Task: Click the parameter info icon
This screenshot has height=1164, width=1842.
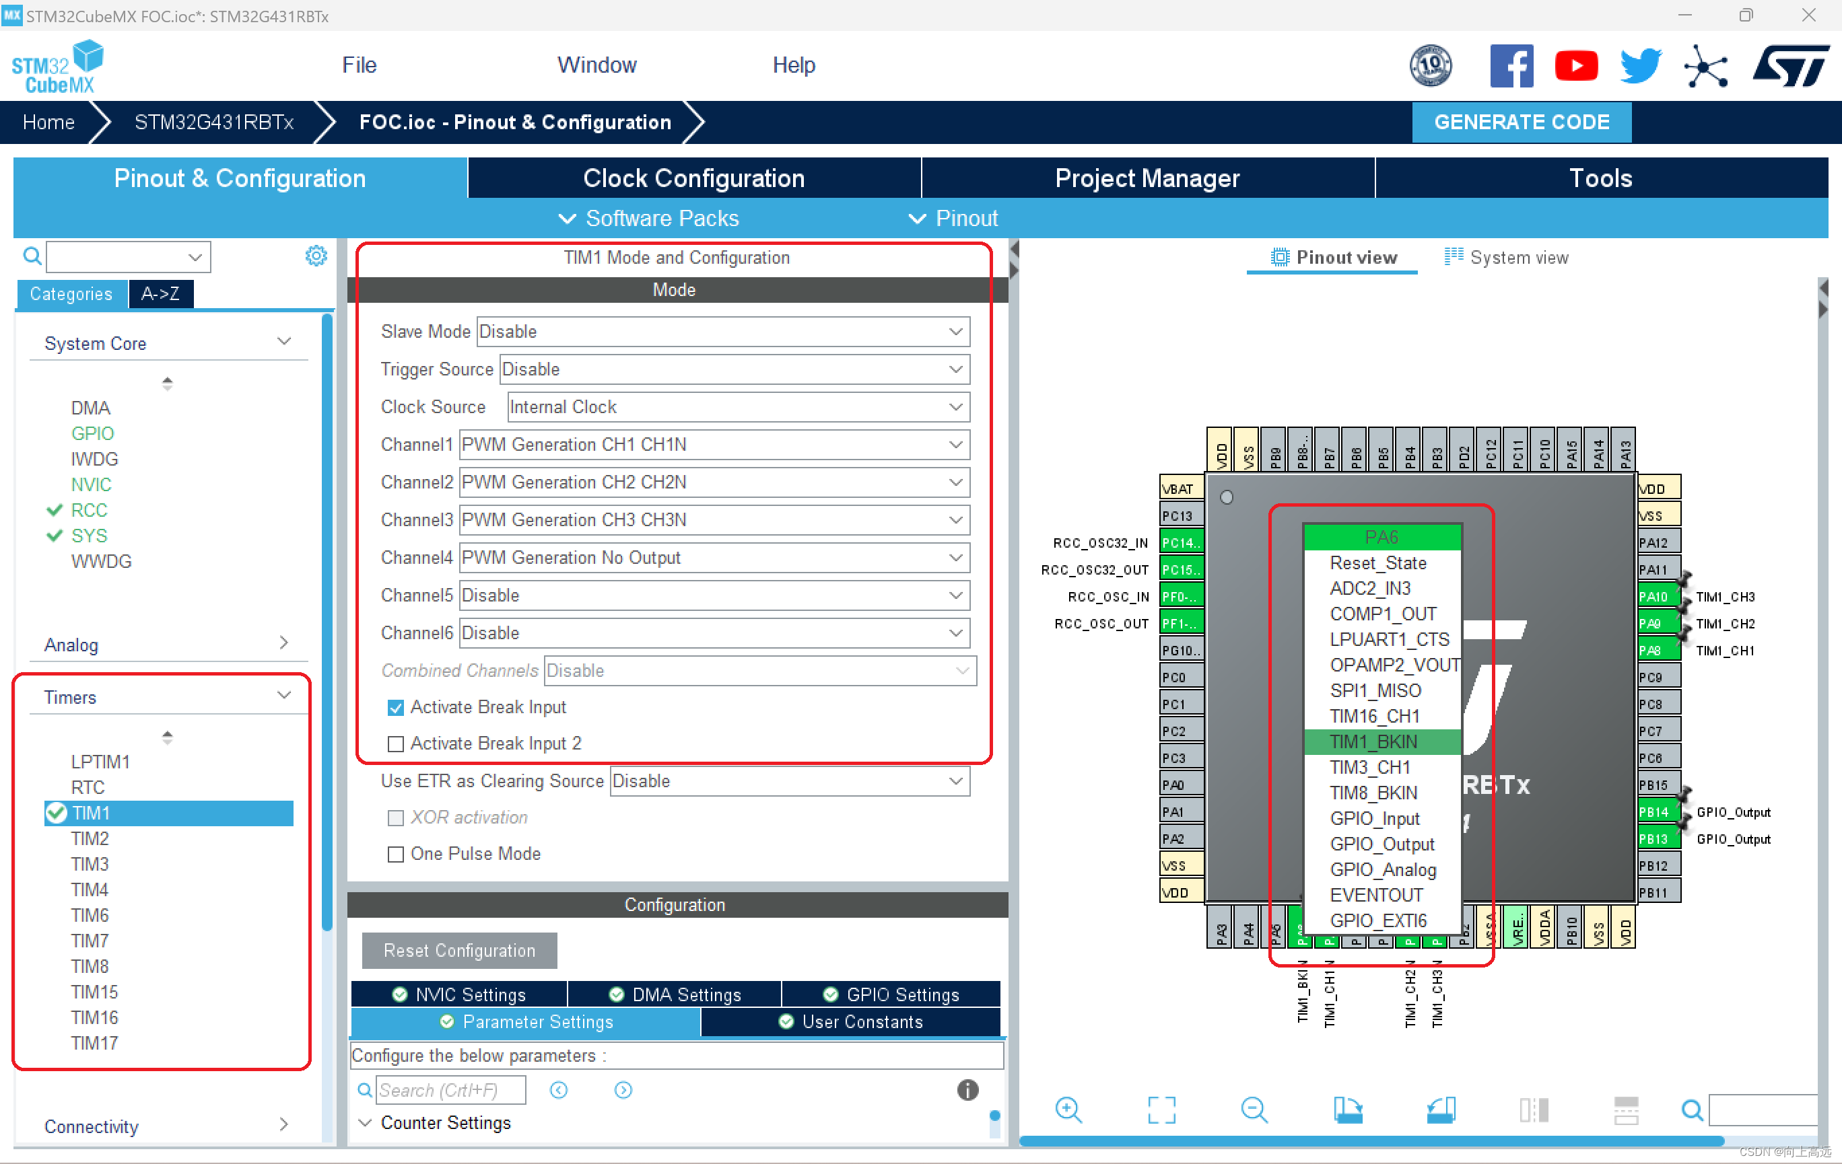Action: [967, 1089]
